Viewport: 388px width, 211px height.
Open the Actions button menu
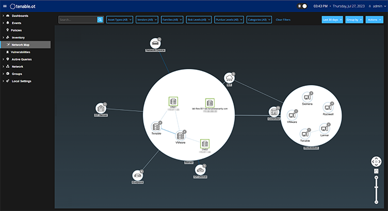(374, 19)
